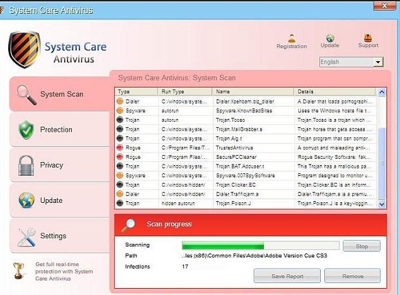
Task: Open the System Scan tab
Action: coord(60,94)
